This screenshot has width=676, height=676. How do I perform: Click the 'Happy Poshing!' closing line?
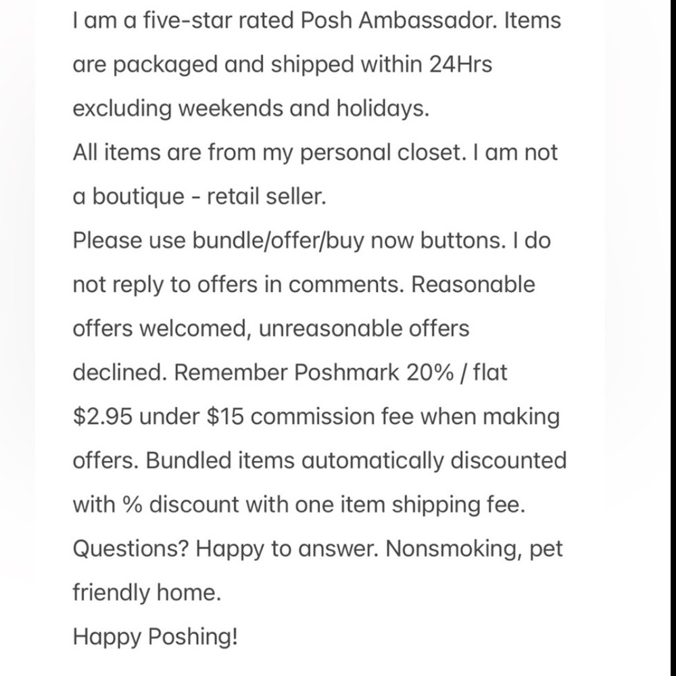point(155,636)
